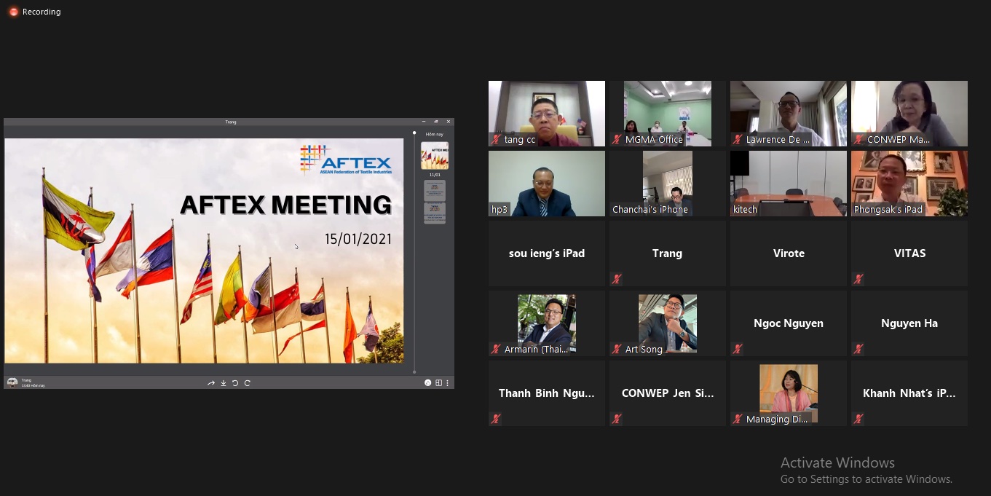Select tang cc participant video
Viewport: 991px width, 496px height.
(x=547, y=114)
